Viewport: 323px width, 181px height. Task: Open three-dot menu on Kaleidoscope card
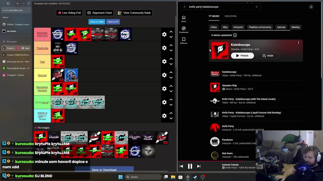pos(299,43)
